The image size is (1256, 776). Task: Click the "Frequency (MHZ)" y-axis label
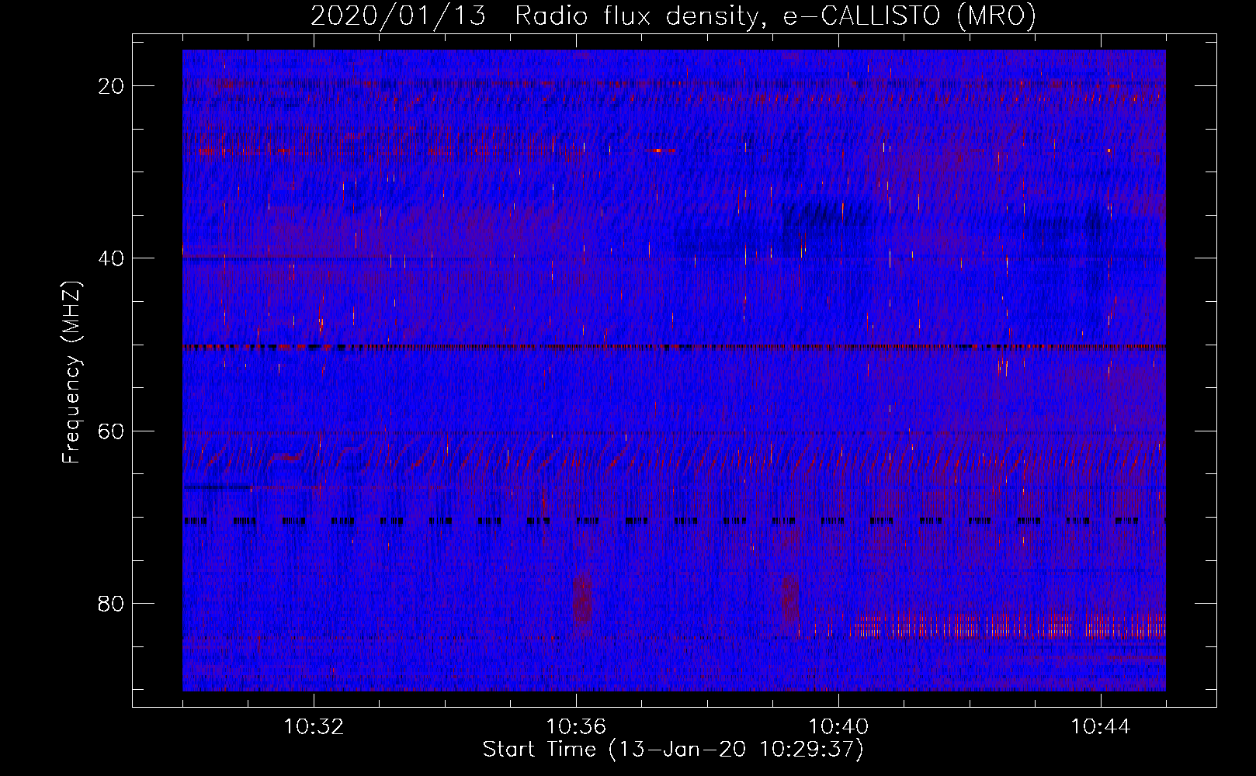coord(71,372)
